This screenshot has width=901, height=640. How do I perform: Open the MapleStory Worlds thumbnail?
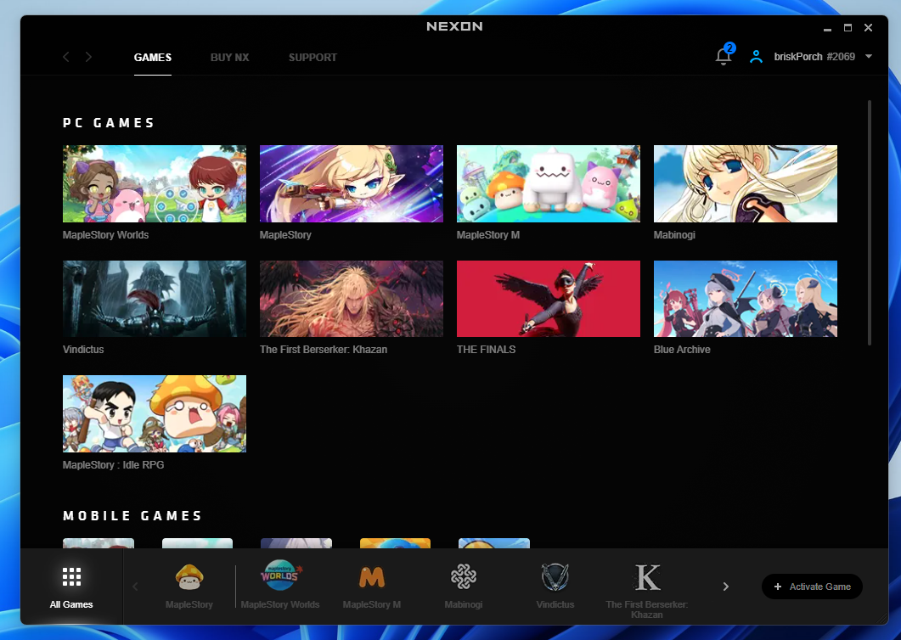click(x=155, y=184)
